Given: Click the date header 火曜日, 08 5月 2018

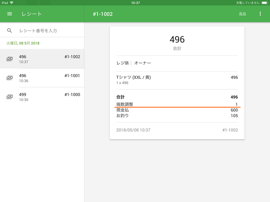Looking at the screenshot, I should [23, 43].
